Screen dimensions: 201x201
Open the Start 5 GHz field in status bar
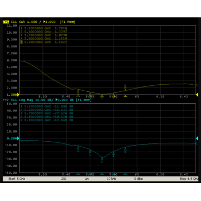point(16,179)
